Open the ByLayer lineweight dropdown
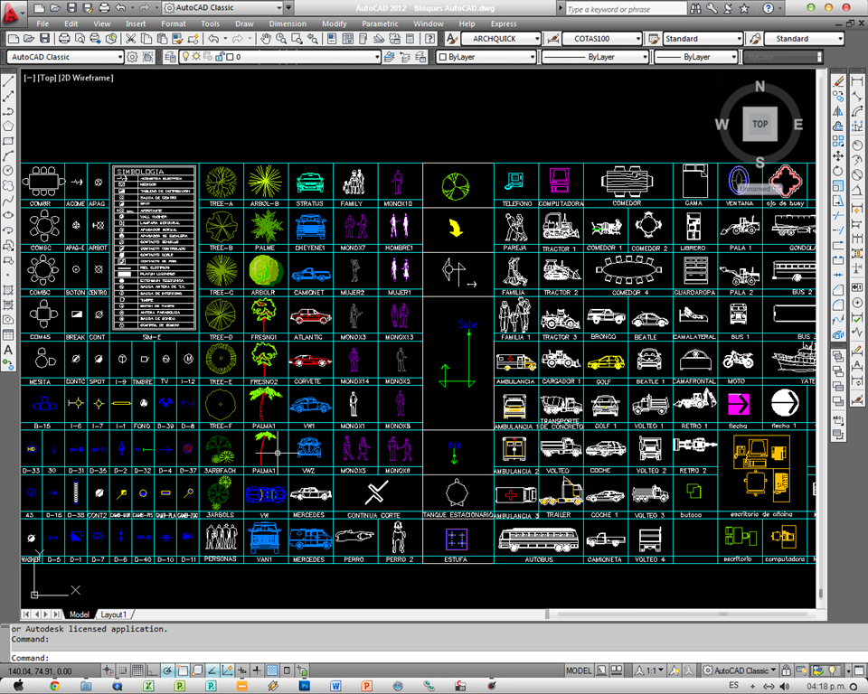The height and width of the screenshot is (694, 868). (x=696, y=56)
